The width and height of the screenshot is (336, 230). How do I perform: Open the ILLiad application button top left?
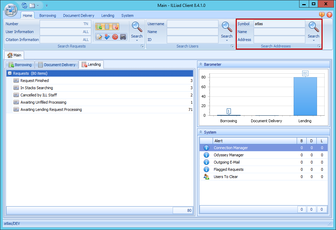point(10,10)
